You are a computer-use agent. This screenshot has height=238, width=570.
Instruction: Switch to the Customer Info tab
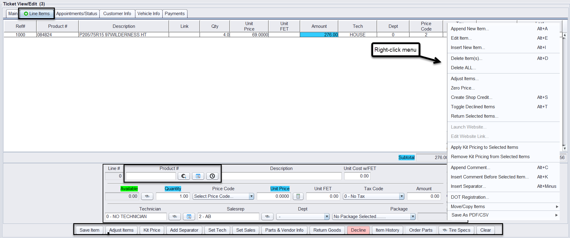click(x=117, y=14)
